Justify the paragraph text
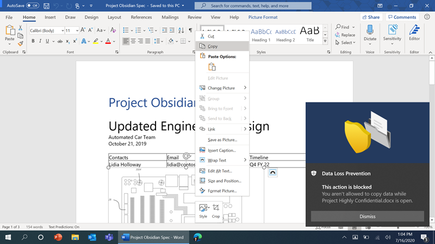435x244 pixels. 147,41
